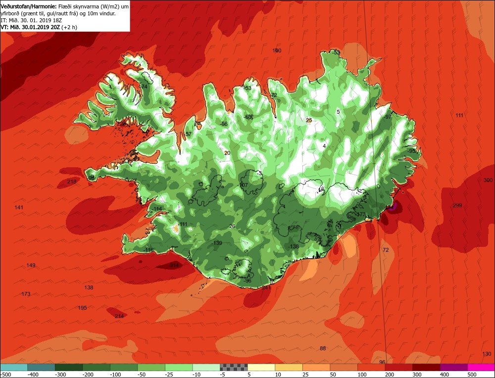Click the legend swatch between -500 and -400

click(14, 367)
